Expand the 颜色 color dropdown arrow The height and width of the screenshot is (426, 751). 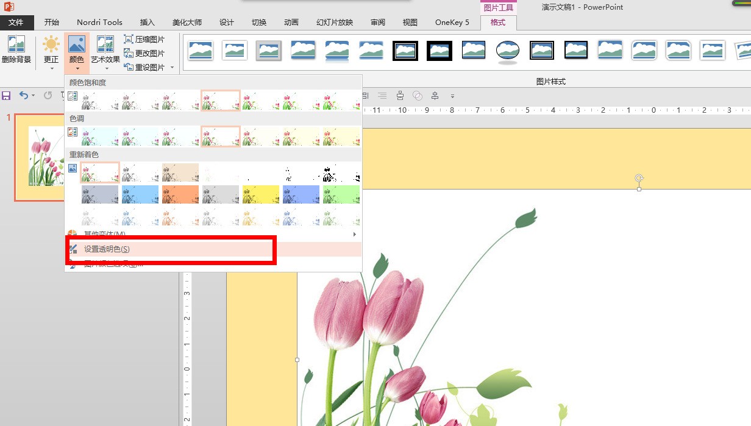click(76, 69)
